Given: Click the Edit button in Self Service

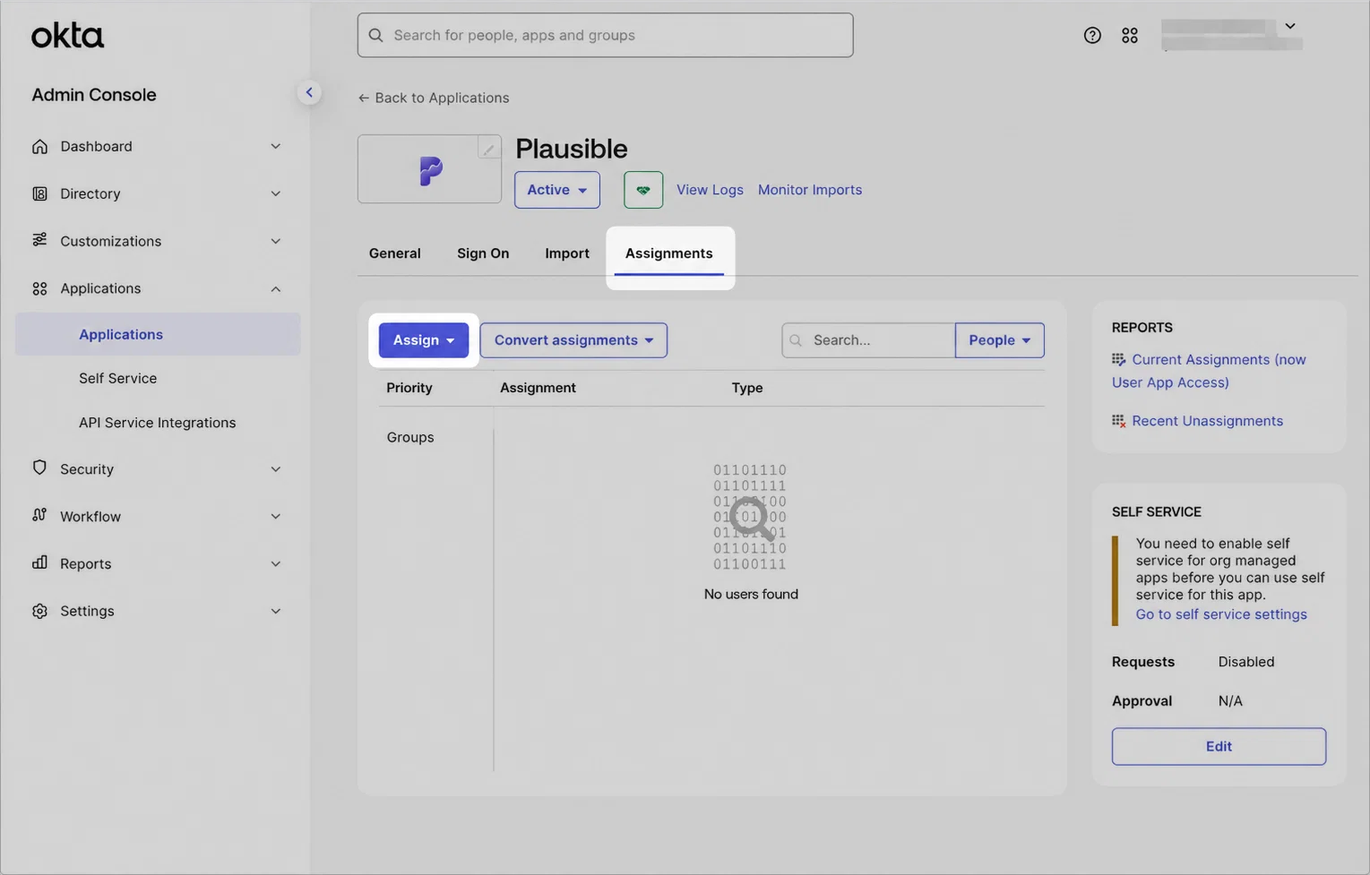Looking at the screenshot, I should (x=1219, y=746).
